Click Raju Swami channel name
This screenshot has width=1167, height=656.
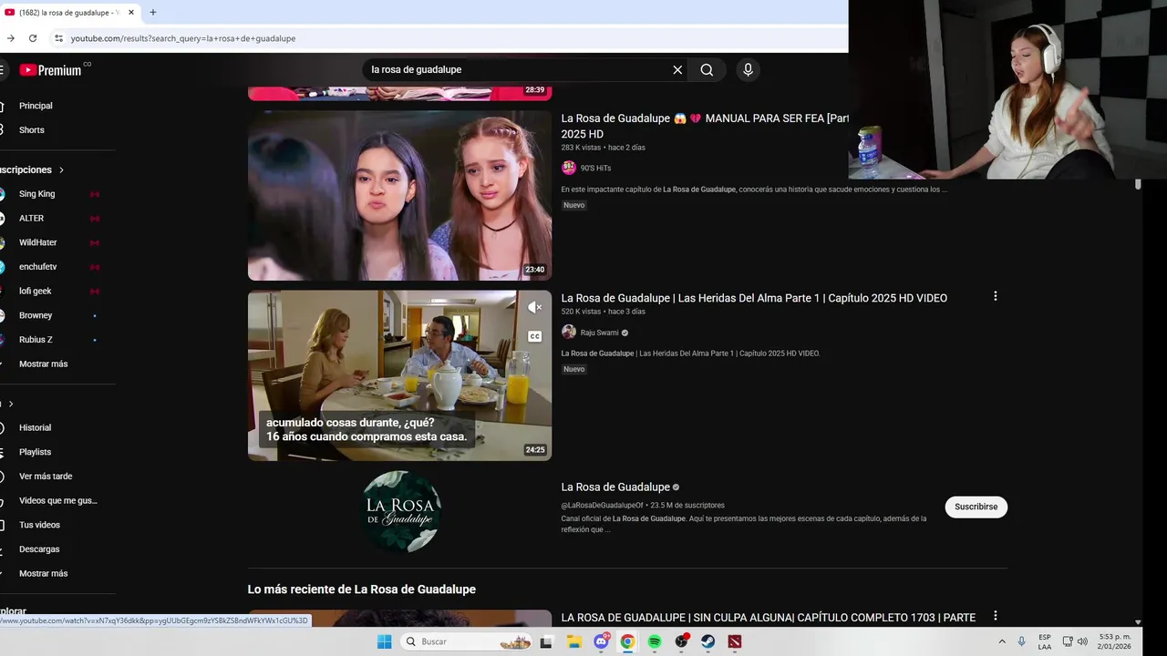[599, 333]
